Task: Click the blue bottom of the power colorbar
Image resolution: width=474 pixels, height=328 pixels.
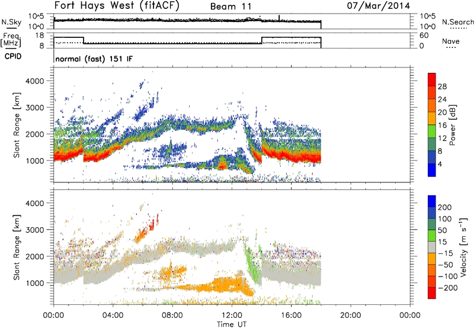Action: point(432,170)
